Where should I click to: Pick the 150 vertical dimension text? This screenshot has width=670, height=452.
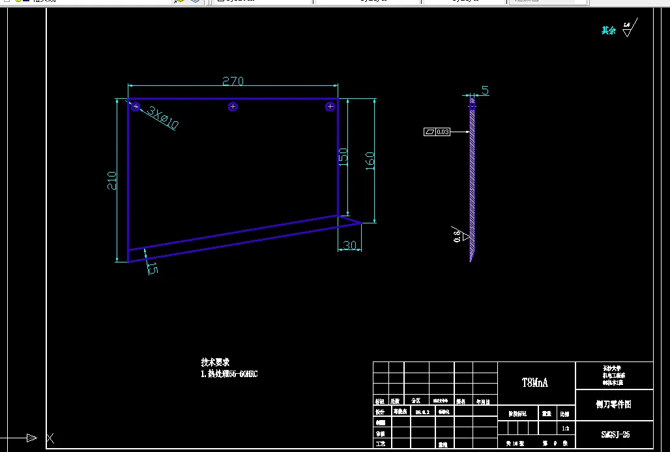tap(343, 157)
